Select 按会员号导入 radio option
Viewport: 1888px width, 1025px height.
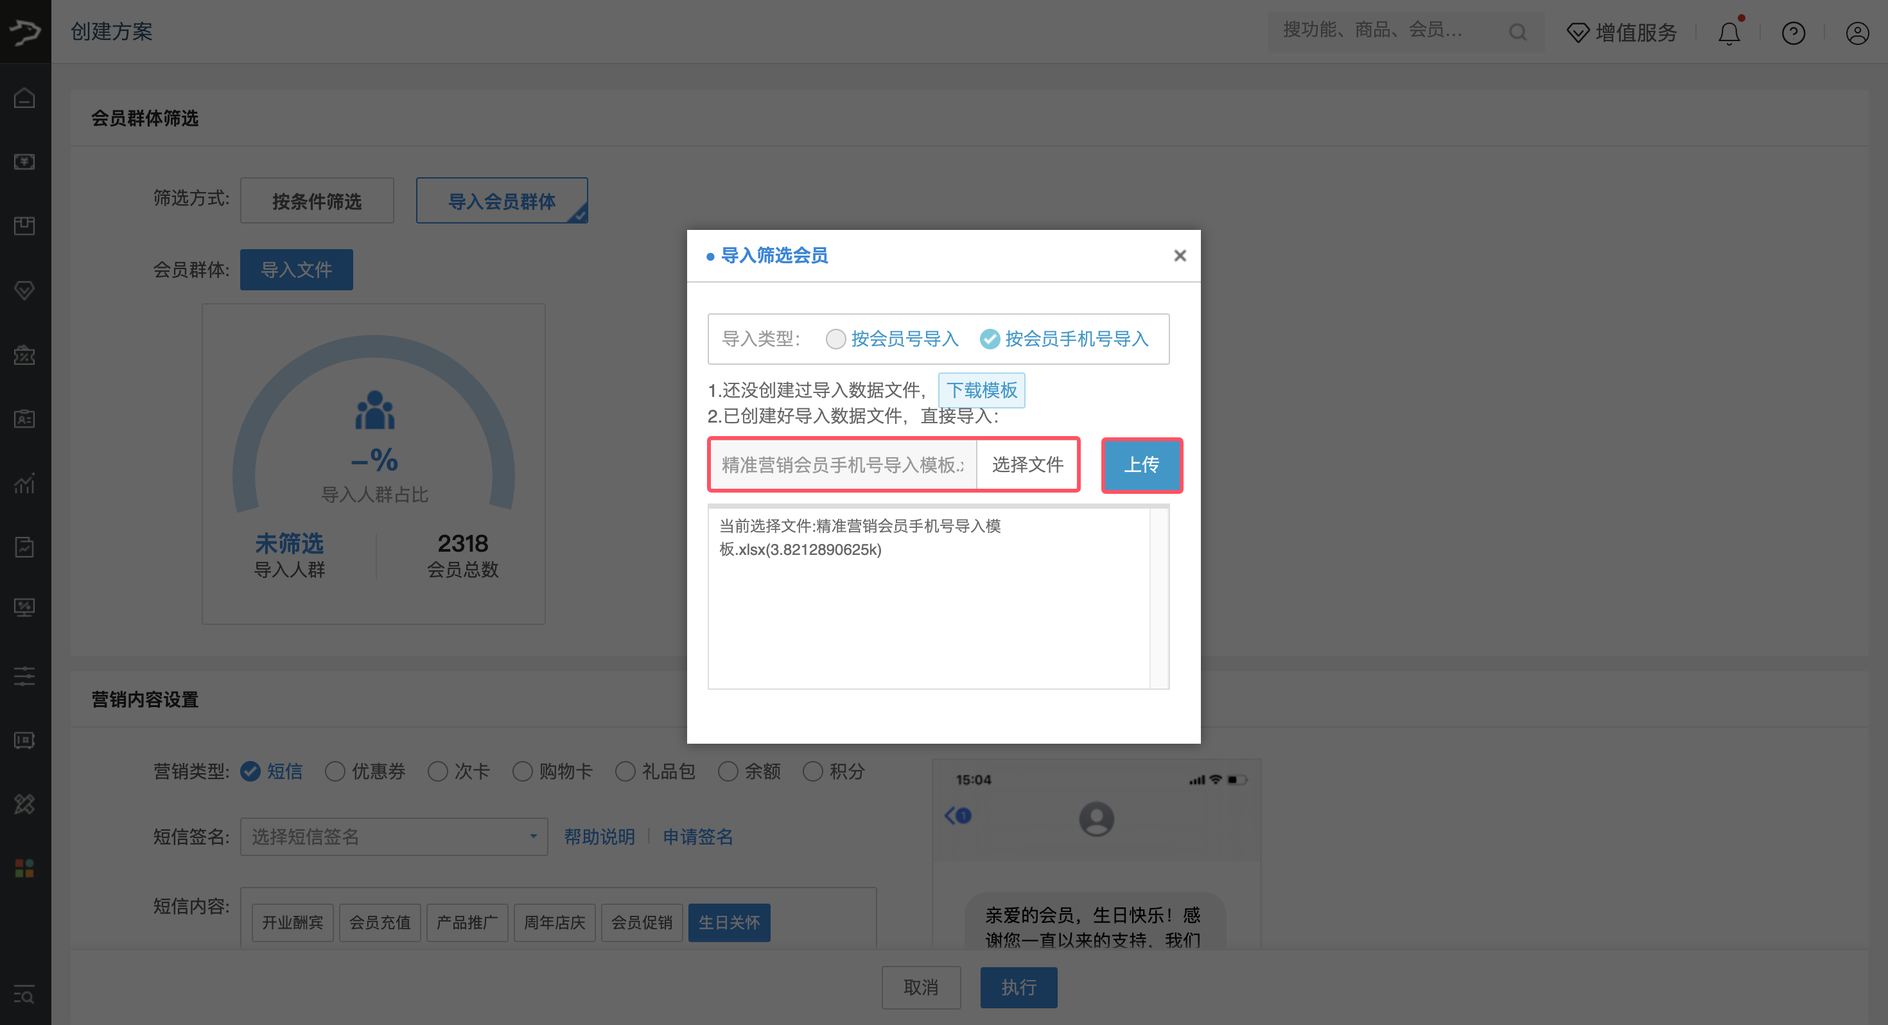pyautogui.click(x=835, y=338)
